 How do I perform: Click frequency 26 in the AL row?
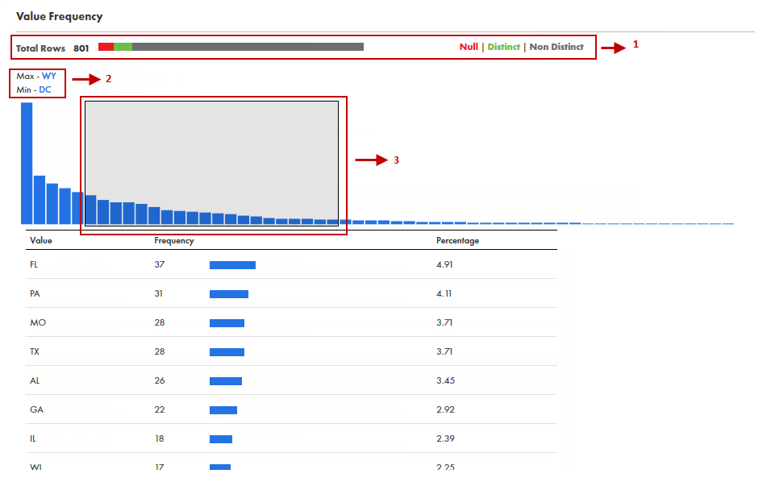pyautogui.click(x=160, y=380)
